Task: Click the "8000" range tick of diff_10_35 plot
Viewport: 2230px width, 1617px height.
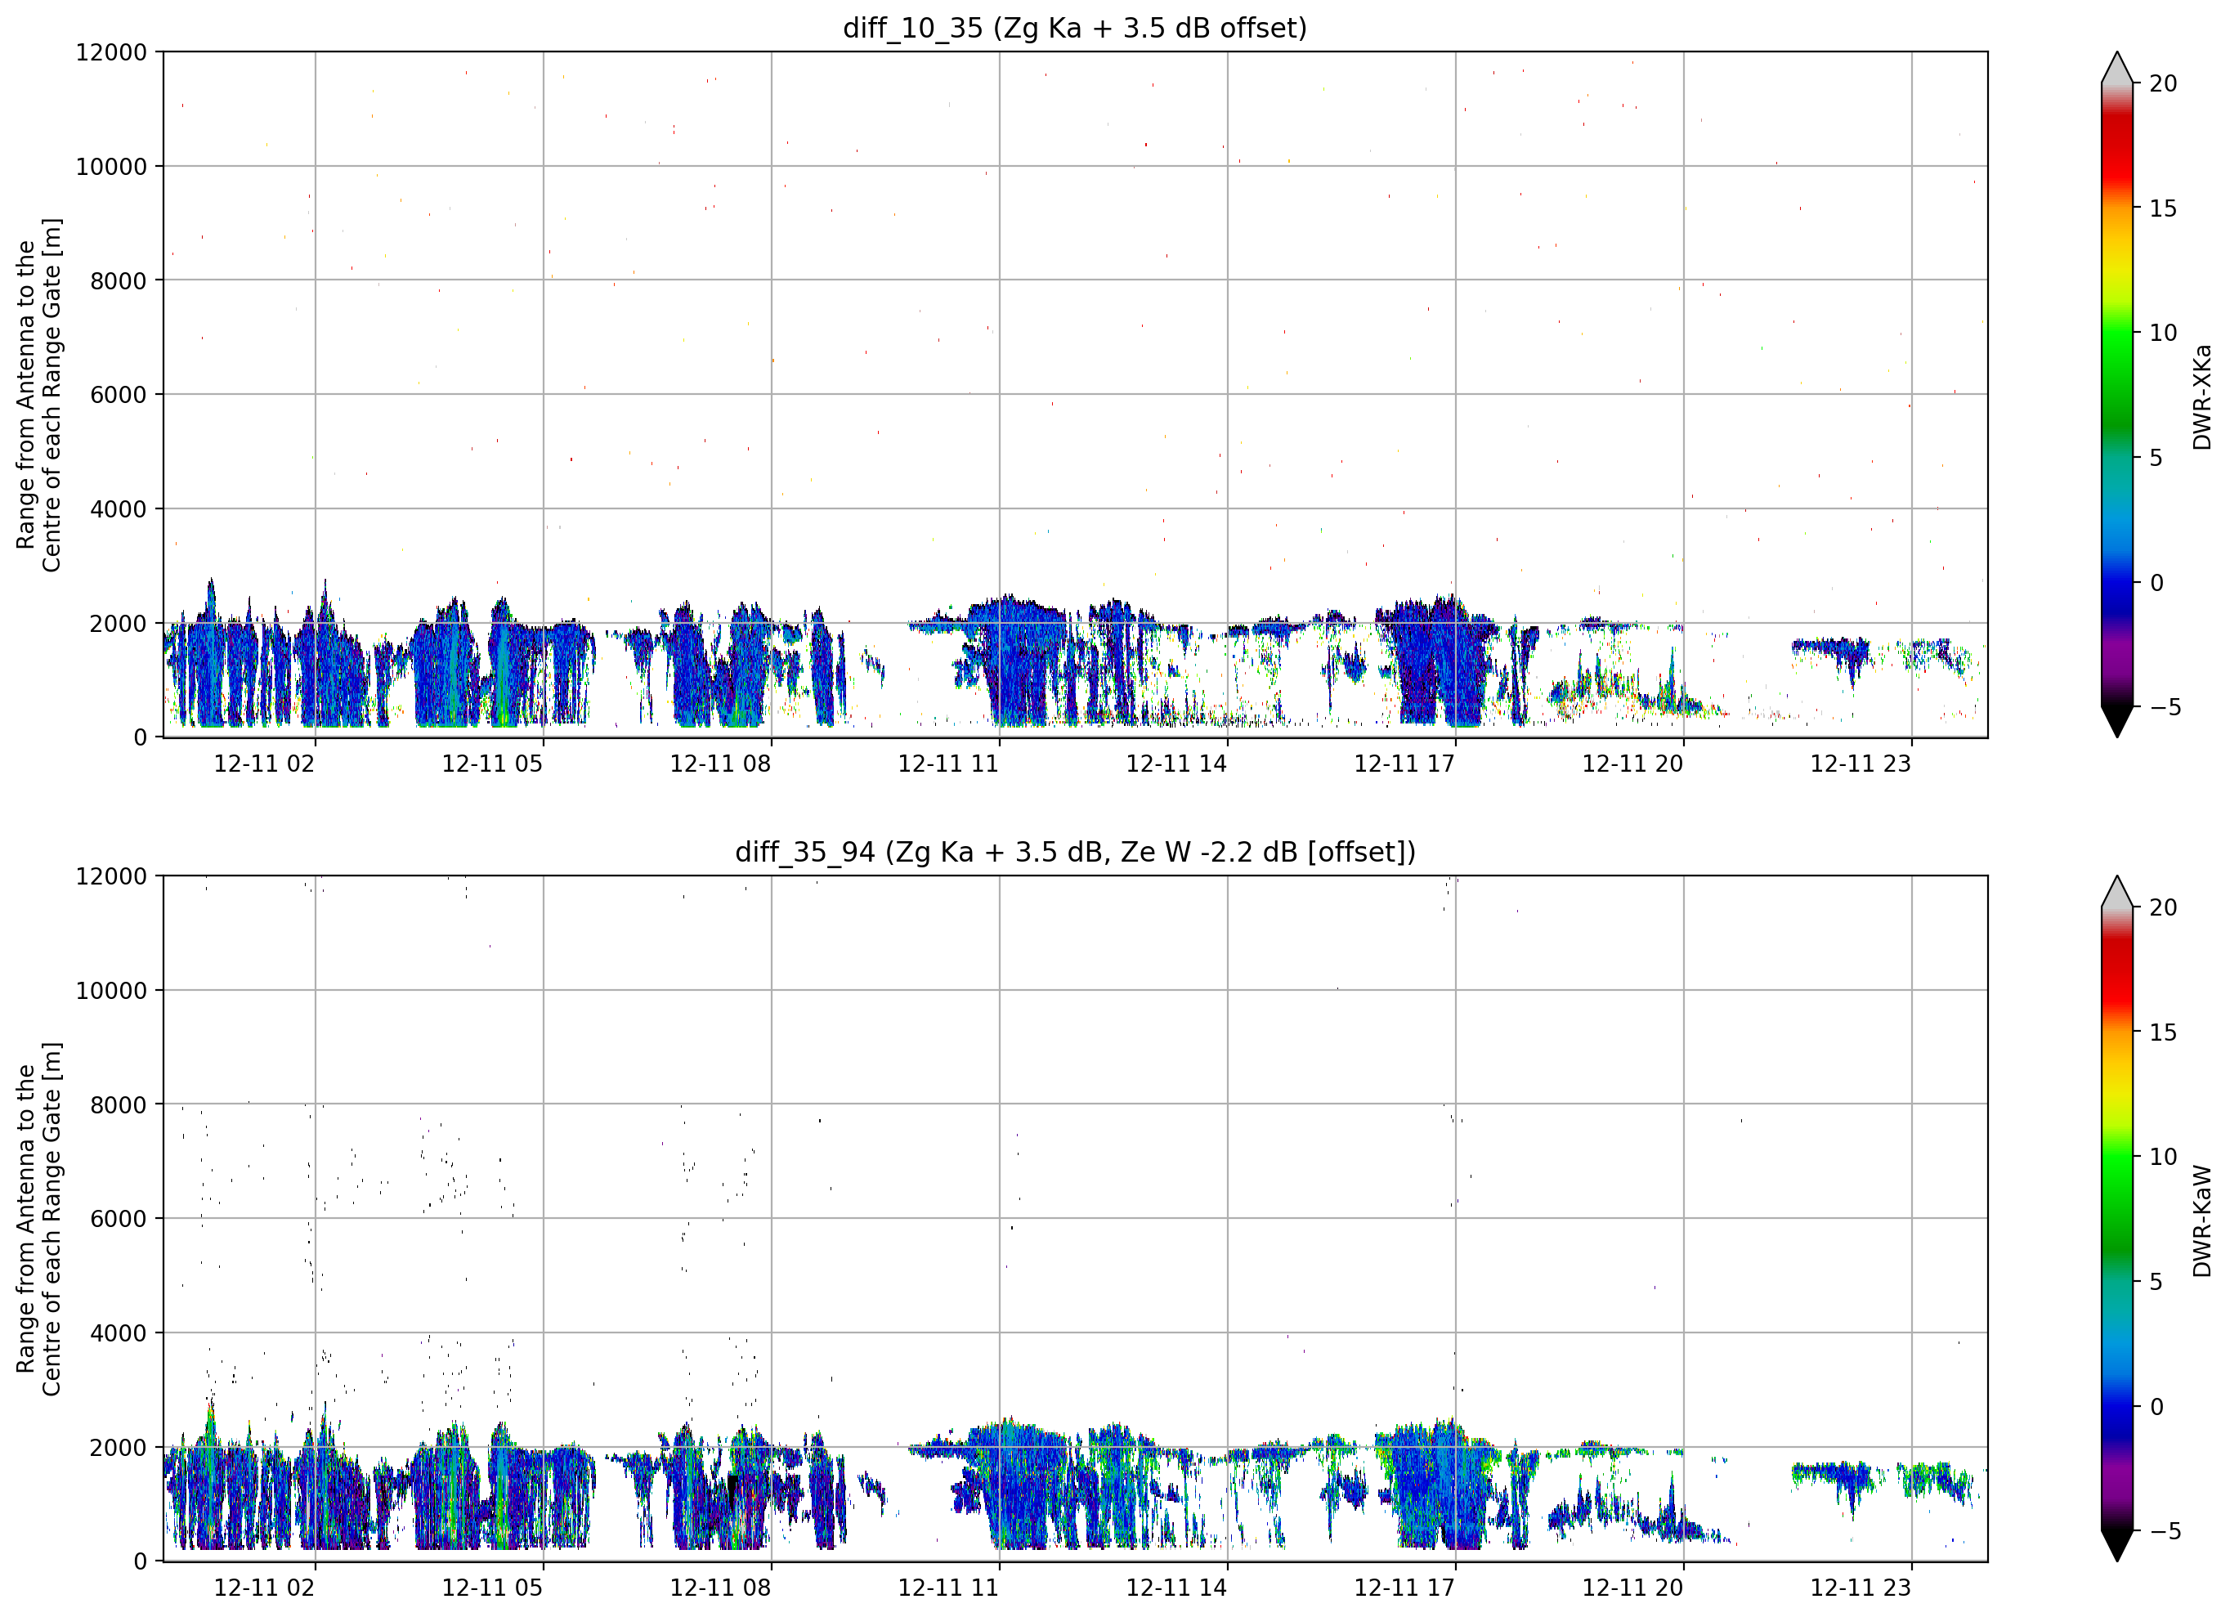Action: (x=118, y=280)
